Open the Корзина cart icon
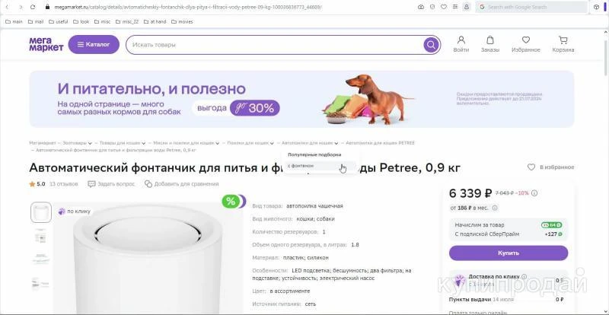Viewport: 609px width, 315px height. (x=563, y=40)
